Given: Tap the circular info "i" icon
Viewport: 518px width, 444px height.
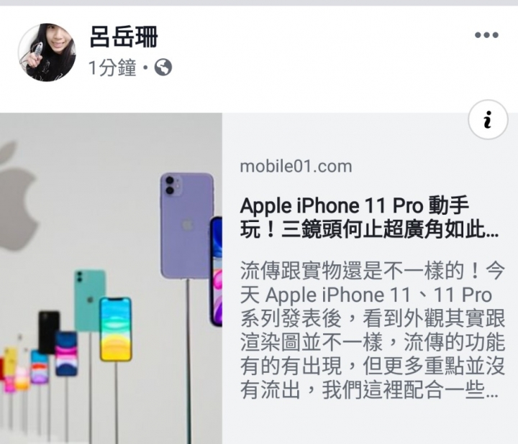Looking at the screenshot, I should 488,119.
